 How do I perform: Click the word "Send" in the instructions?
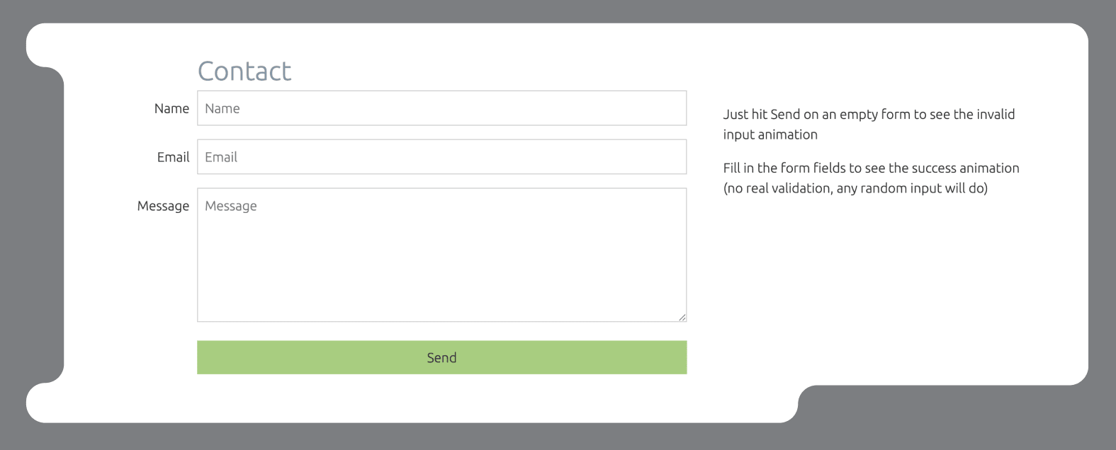click(x=785, y=115)
